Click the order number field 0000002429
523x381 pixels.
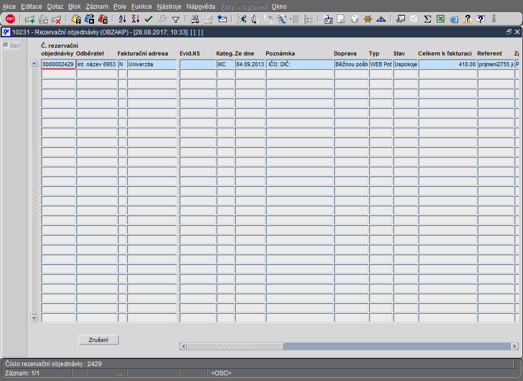(59, 64)
